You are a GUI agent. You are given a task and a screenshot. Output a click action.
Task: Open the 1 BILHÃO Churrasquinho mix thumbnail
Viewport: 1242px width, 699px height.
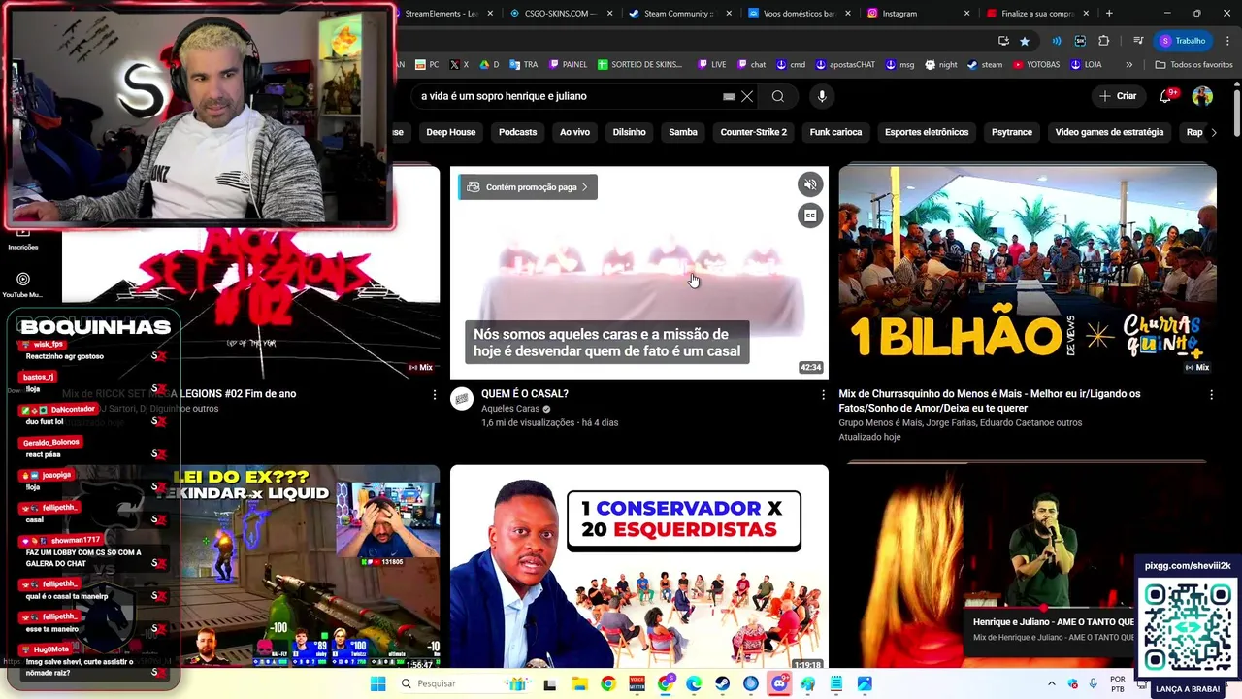pos(1028,273)
